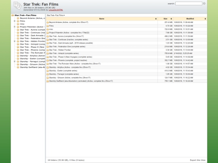Select Star Trek - Phoenix in tree
218x163 pixels.
coord(32,50)
